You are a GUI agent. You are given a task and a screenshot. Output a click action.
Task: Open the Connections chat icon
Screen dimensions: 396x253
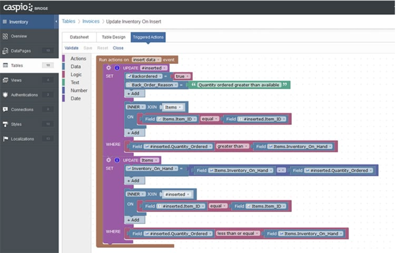[5, 109]
